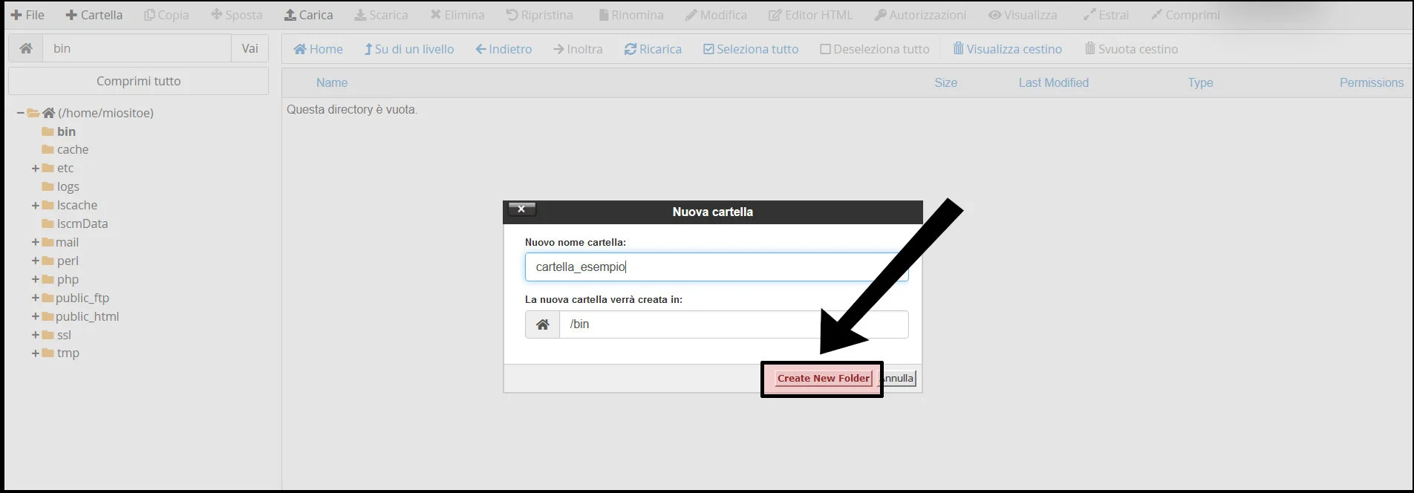Click the Comprimi compress toolbar item

point(1186,15)
